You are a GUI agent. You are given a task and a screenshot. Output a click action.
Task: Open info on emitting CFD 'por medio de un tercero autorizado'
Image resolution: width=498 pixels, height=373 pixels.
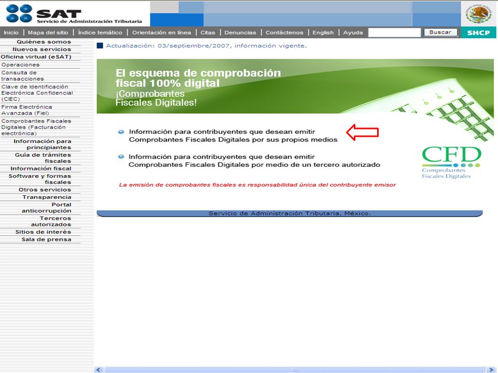click(254, 161)
